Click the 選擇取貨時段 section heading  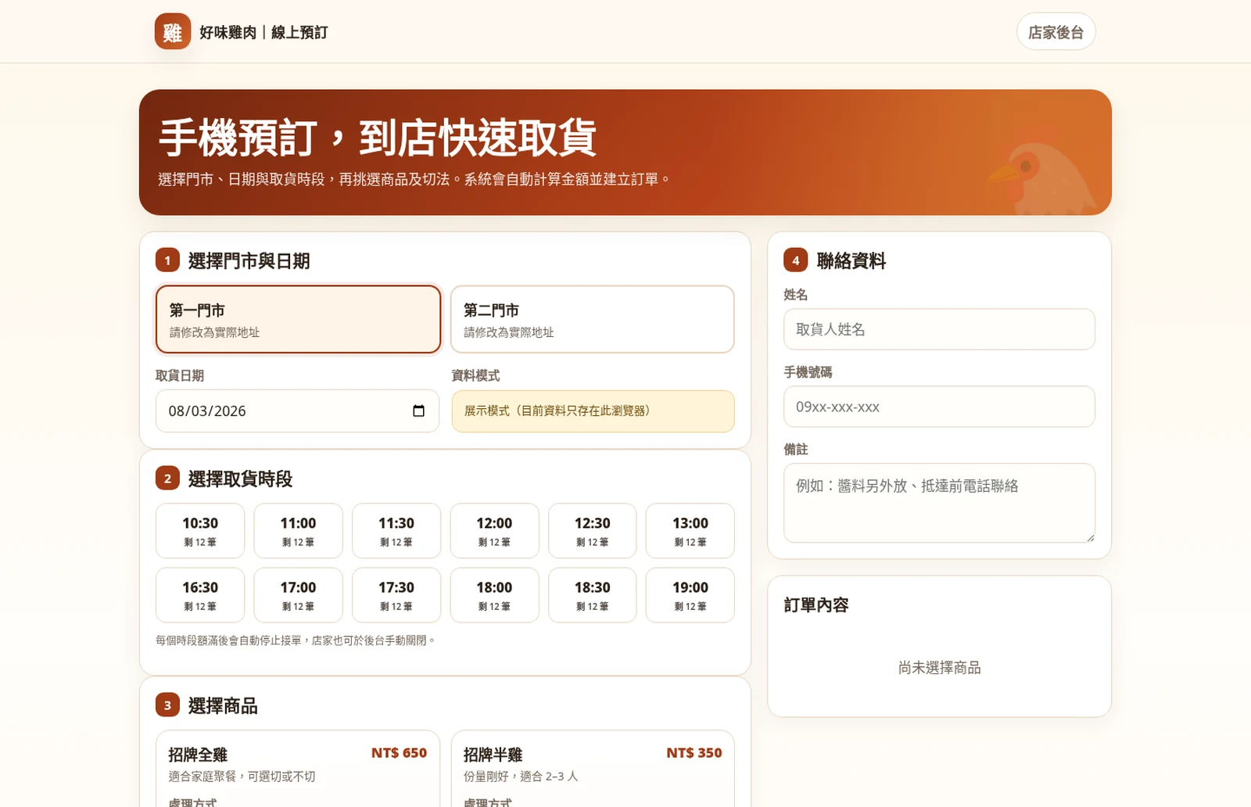click(240, 479)
